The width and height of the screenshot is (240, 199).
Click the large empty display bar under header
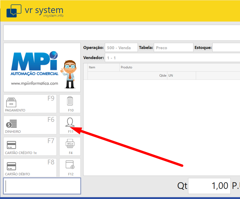click(122, 33)
